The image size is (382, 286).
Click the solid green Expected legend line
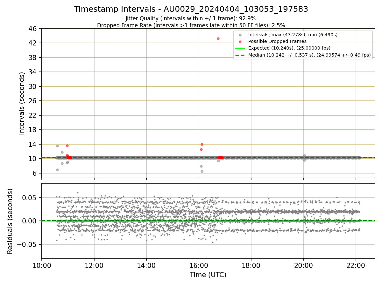[x=240, y=48]
